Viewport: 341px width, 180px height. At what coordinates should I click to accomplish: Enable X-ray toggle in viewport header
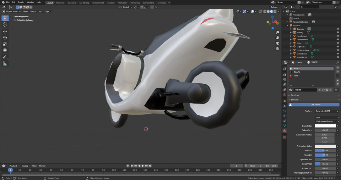(260, 11)
